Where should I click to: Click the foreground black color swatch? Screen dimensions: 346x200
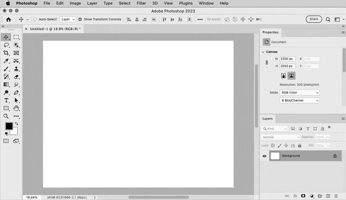tap(9, 126)
